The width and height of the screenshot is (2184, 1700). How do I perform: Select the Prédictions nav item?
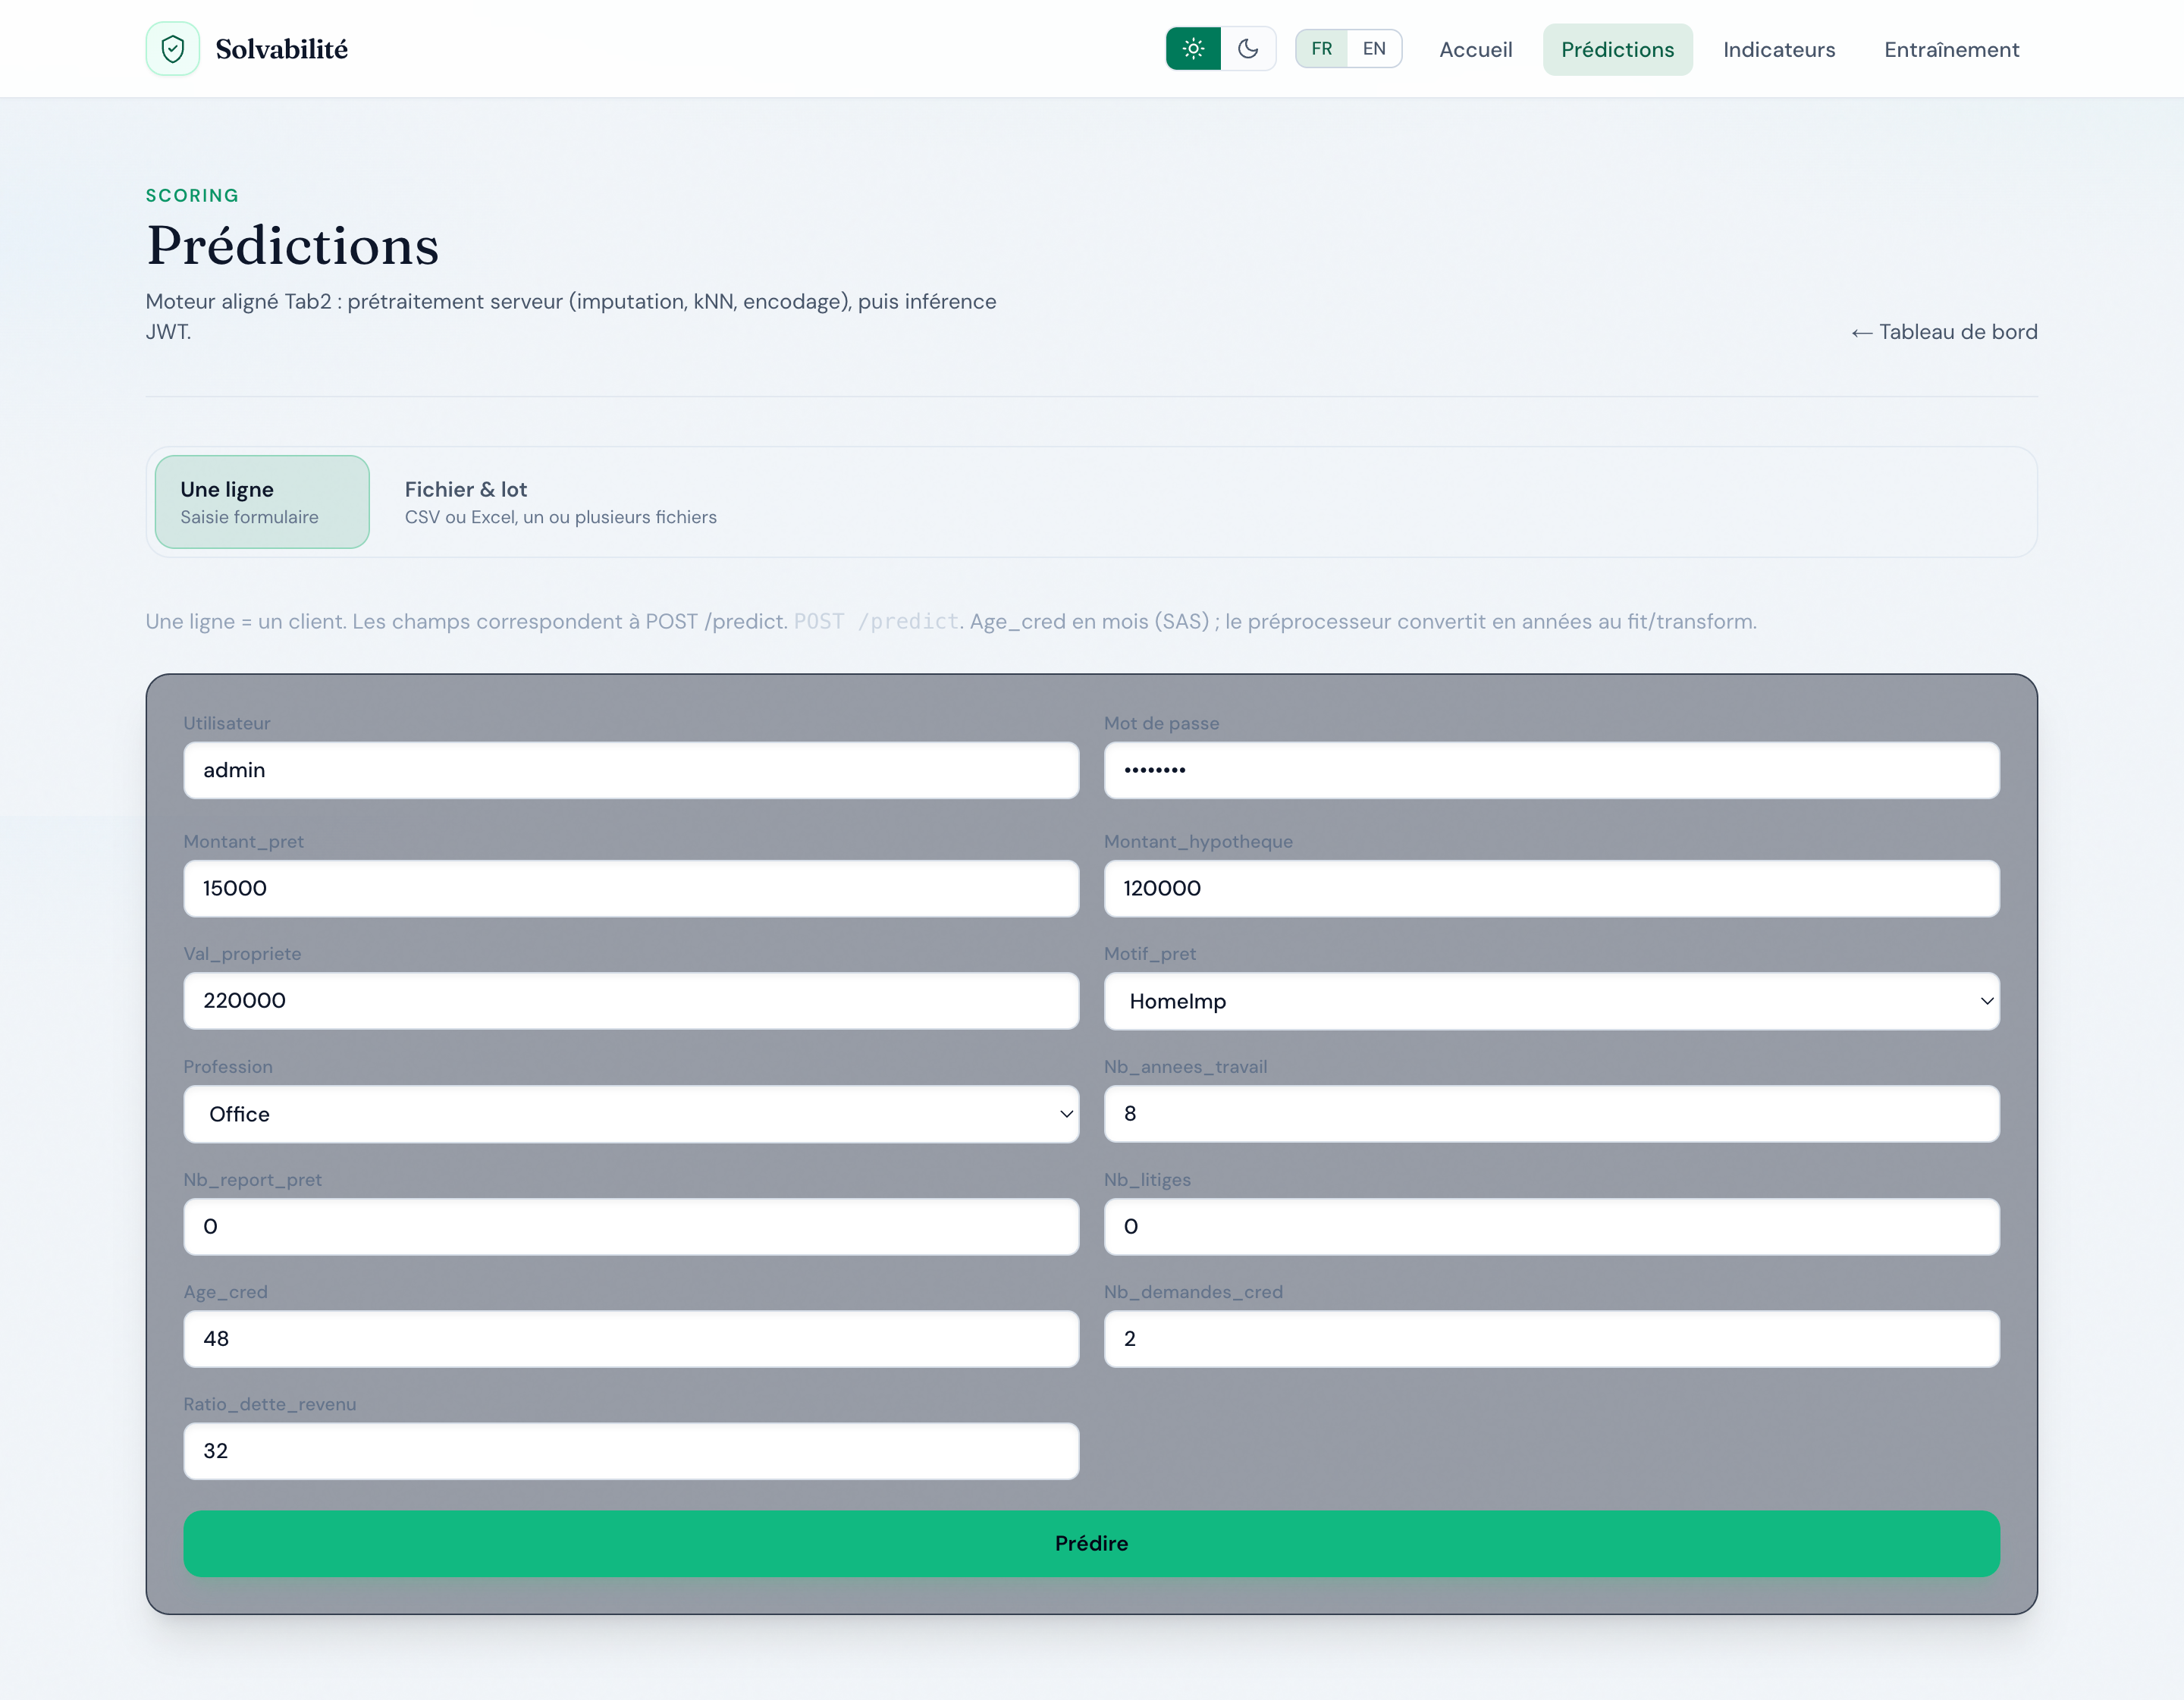pos(1617,50)
